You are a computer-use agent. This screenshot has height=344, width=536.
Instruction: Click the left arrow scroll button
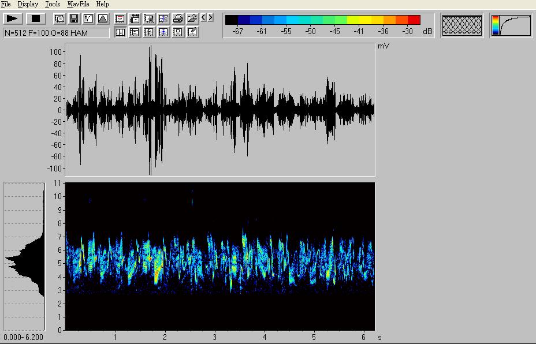coord(203,18)
